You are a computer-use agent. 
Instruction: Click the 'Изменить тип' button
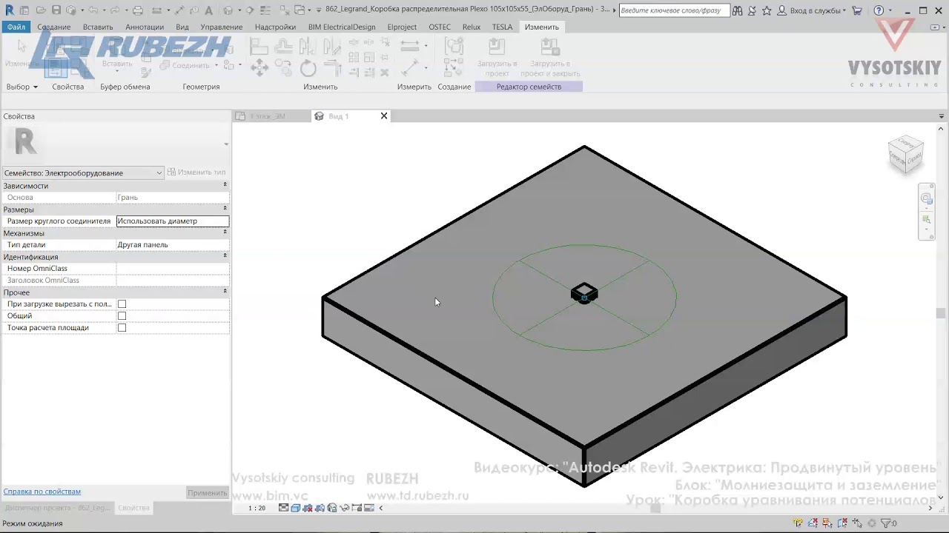click(x=196, y=172)
